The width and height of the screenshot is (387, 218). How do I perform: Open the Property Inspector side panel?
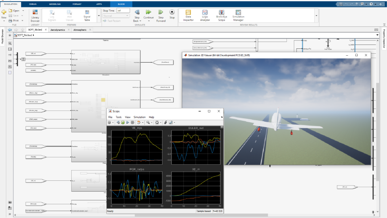[384, 38]
